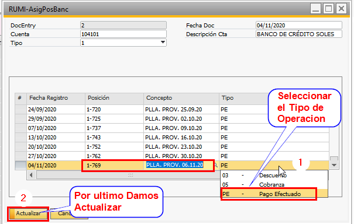The image size is (354, 224).
Task: Click position cell 1-737
Action: 114,128
